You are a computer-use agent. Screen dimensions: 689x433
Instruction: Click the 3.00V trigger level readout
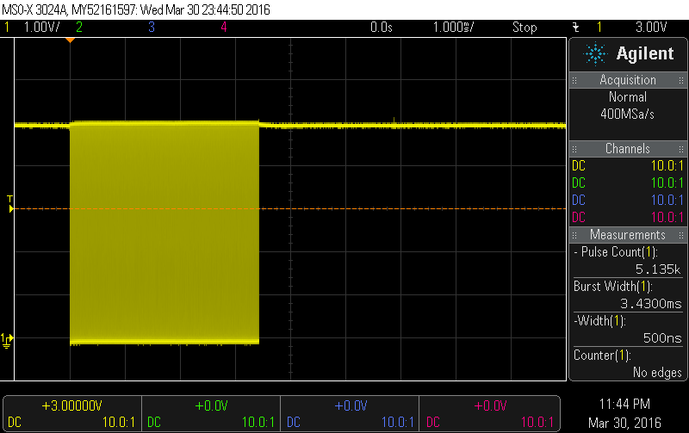click(x=651, y=28)
